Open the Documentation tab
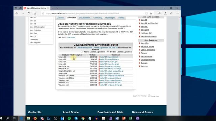The image size is (216, 121). click(85, 18)
